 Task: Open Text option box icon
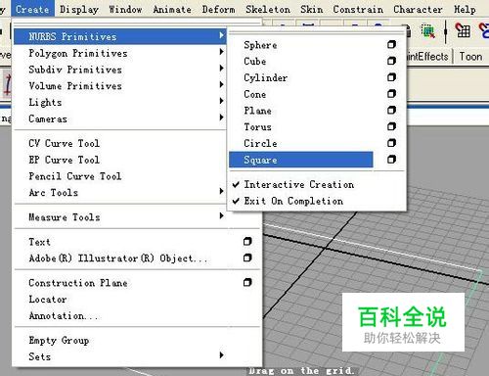(x=247, y=242)
